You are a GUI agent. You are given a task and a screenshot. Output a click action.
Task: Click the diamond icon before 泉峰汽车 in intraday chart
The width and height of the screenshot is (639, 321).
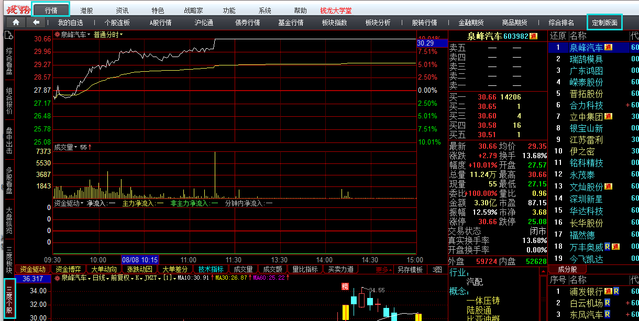click(x=57, y=35)
